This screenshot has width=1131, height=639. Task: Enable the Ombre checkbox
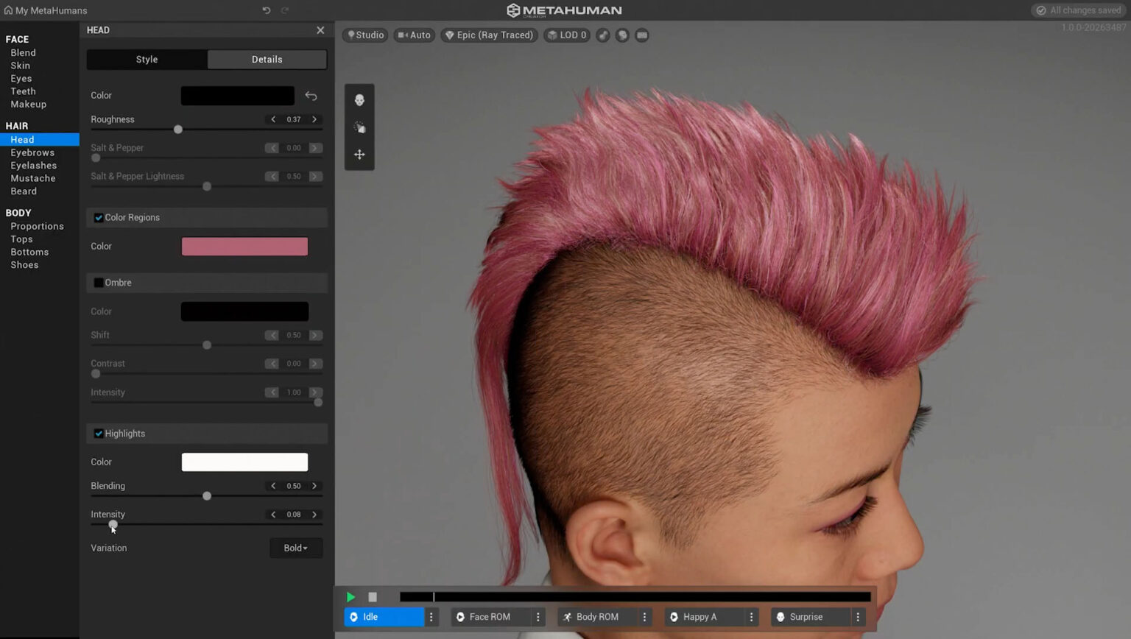coord(99,283)
